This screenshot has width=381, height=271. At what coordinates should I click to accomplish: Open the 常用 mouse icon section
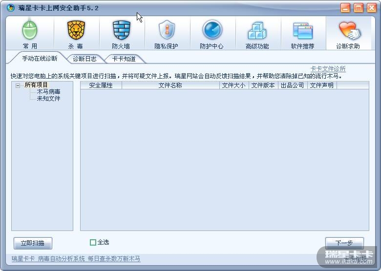click(30, 34)
